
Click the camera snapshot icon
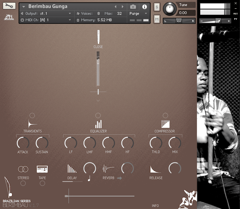[x=133, y=7]
